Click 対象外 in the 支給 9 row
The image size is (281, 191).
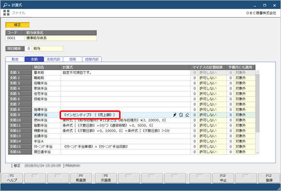(x=244, y=115)
